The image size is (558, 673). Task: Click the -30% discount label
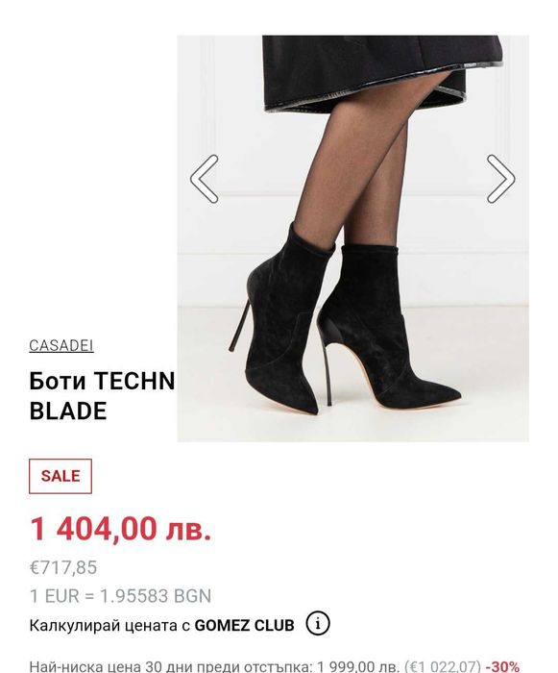pyautogui.click(x=502, y=666)
